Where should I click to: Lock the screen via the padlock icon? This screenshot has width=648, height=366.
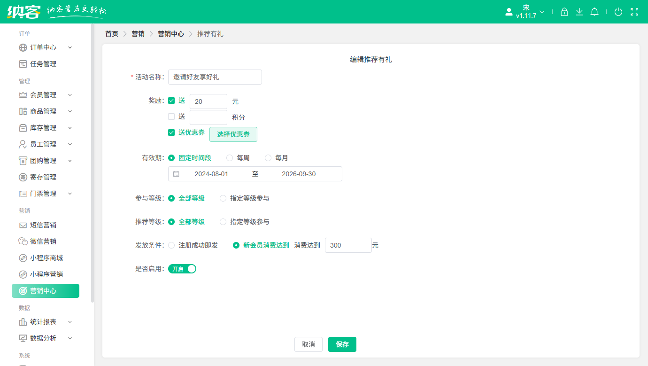tap(564, 12)
